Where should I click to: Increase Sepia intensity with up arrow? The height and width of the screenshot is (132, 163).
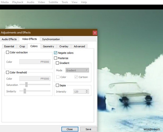pyautogui.click(x=87, y=91)
